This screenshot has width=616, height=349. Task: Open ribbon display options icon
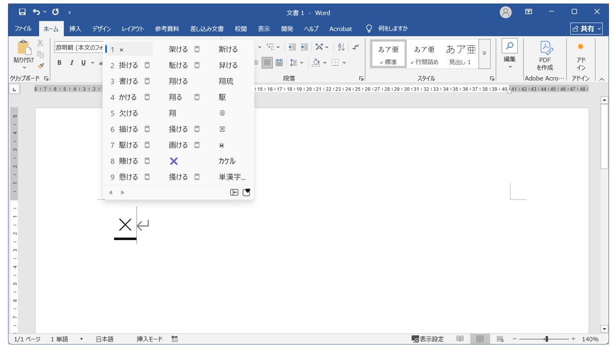[x=529, y=12]
